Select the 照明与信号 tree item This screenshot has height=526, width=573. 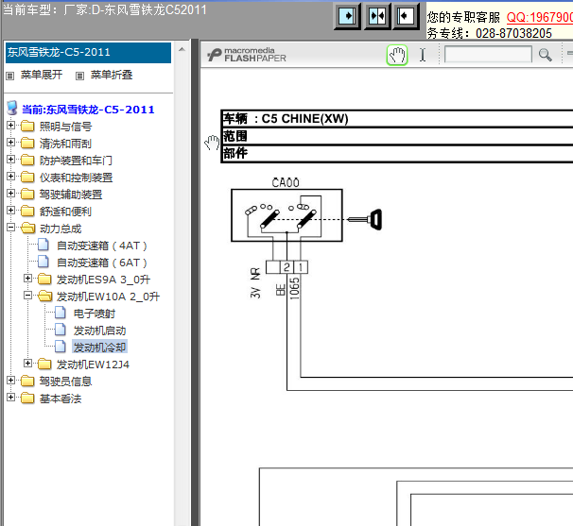point(66,127)
